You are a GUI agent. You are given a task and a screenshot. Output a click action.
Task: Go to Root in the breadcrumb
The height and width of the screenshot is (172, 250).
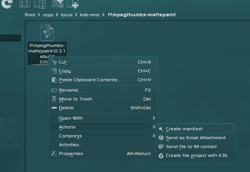[x=30, y=15]
